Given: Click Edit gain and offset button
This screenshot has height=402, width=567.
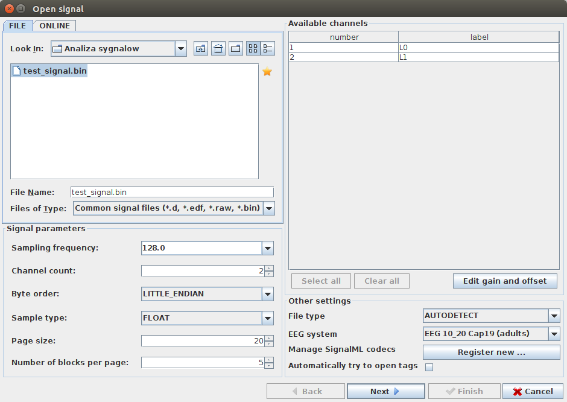Looking at the screenshot, I should pos(505,281).
